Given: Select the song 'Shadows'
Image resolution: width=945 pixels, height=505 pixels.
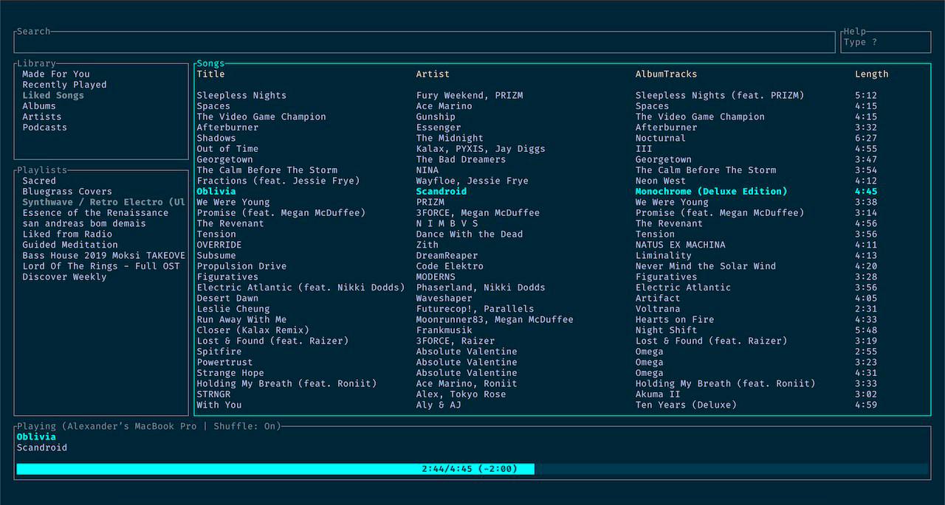Looking at the screenshot, I should pos(216,138).
